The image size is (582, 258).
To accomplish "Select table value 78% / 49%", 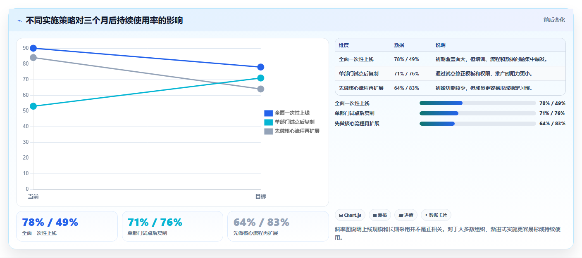I will pyautogui.click(x=407, y=59).
